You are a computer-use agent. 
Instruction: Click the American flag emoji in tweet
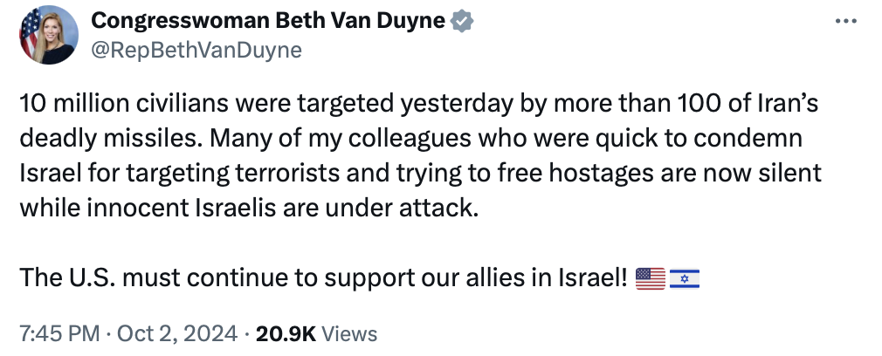tap(650, 279)
